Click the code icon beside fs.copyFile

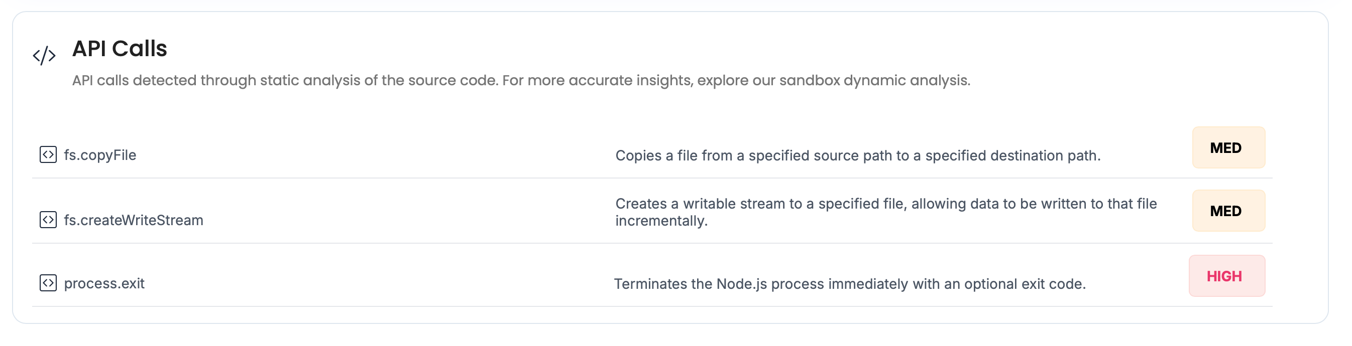pyautogui.click(x=48, y=154)
